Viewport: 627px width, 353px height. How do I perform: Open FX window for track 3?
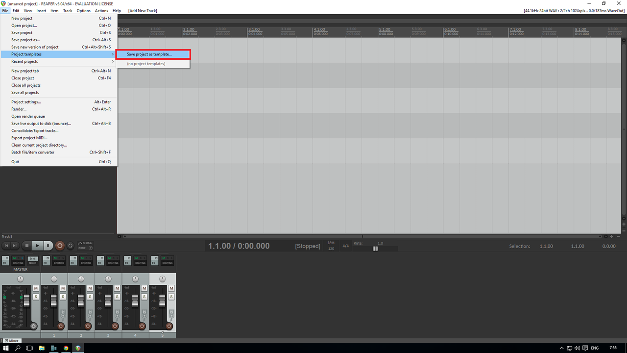(x=100, y=261)
